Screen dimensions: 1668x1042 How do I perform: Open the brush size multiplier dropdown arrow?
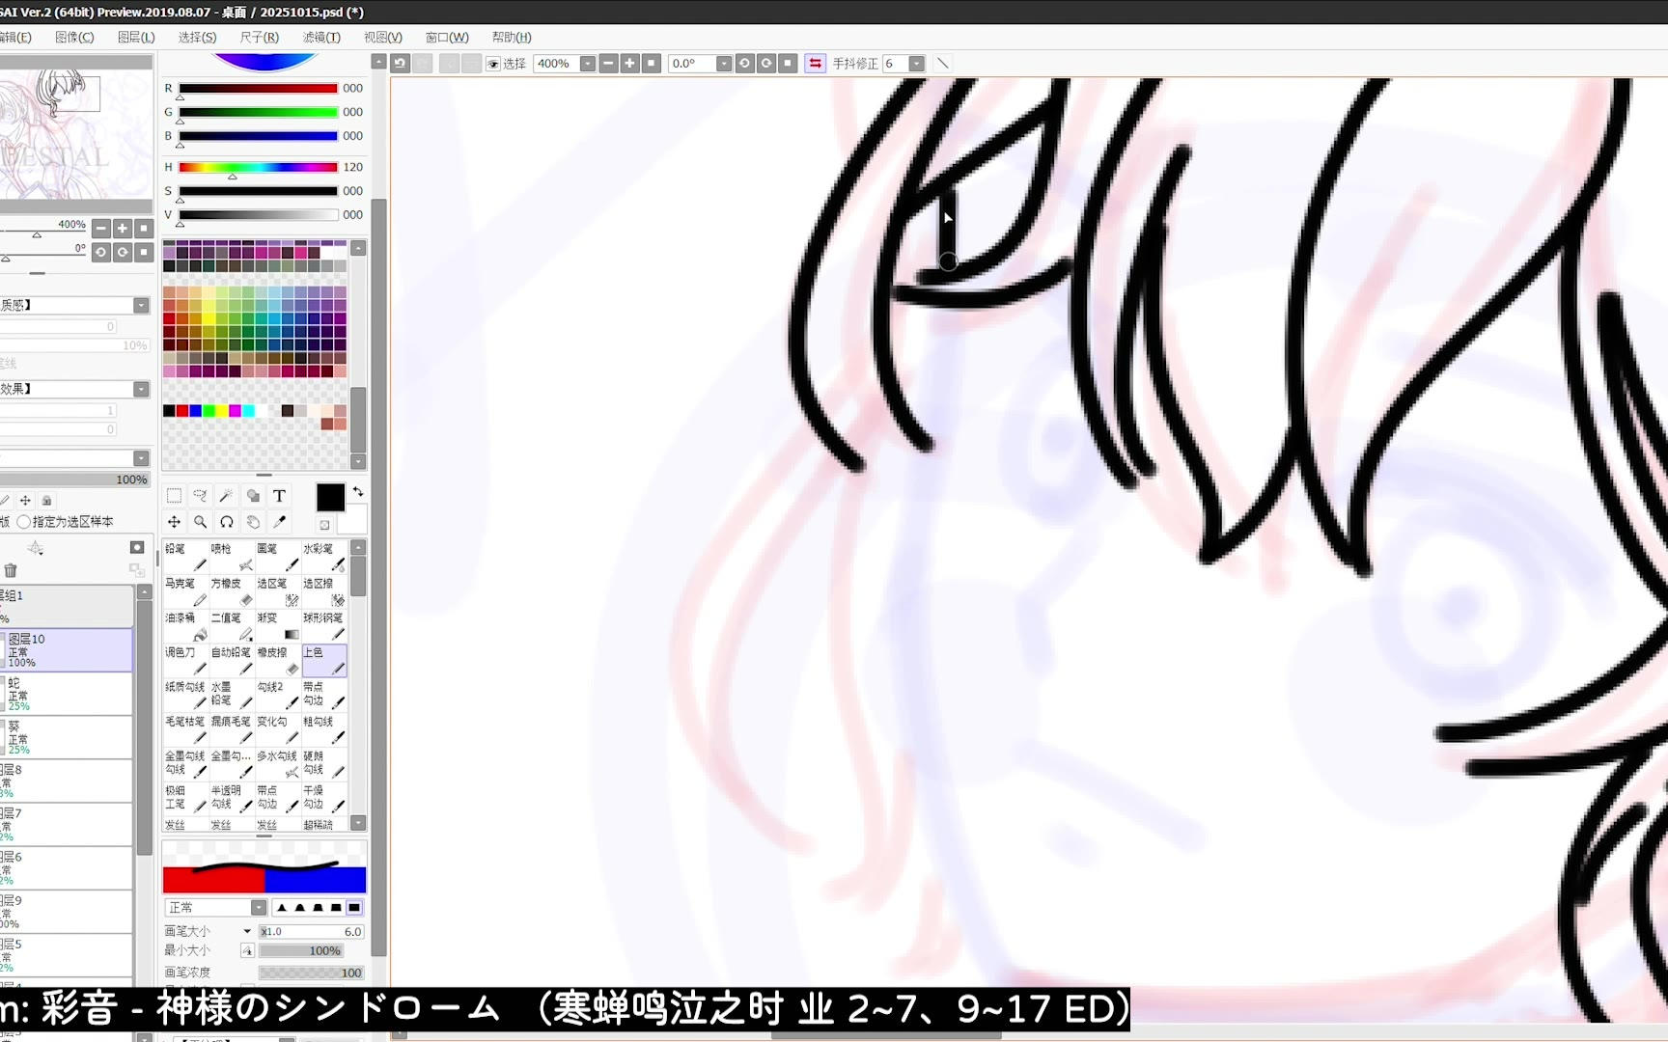247,931
